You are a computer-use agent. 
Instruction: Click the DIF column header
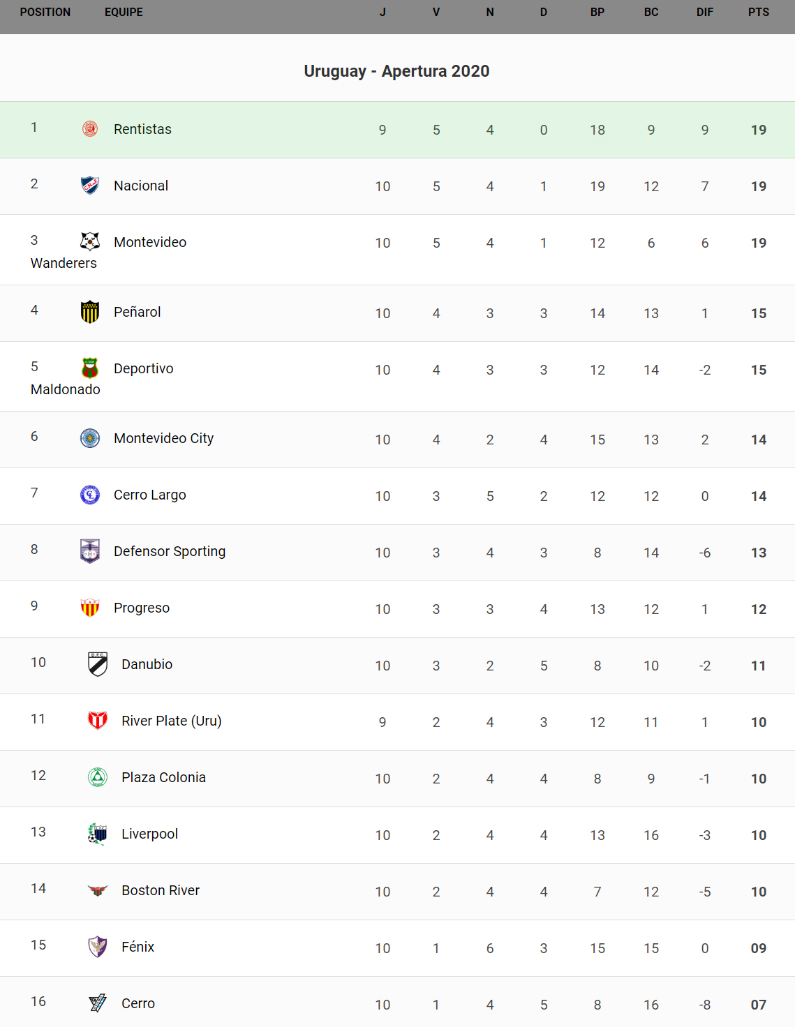pos(705,13)
